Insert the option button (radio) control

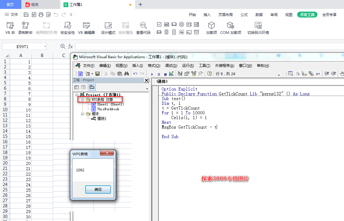coord(182,24)
